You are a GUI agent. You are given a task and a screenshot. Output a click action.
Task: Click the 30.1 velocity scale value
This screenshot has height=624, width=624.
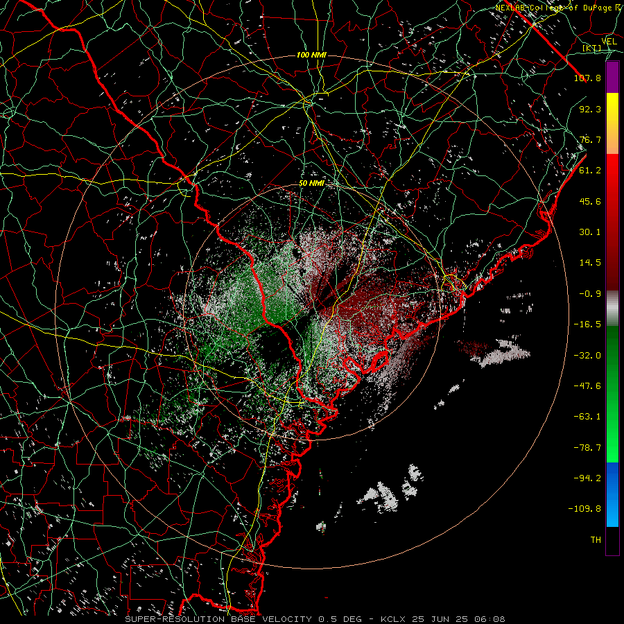click(x=590, y=232)
